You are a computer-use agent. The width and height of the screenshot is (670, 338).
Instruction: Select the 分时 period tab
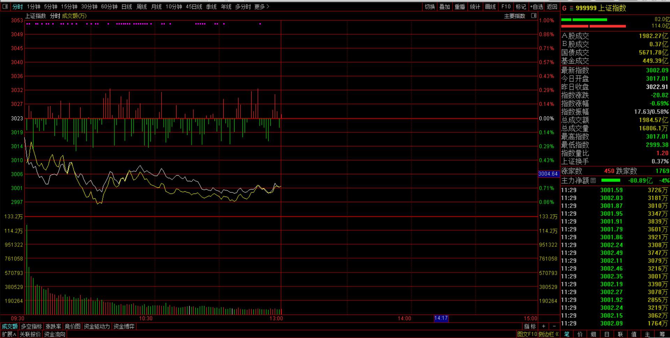(17, 7)
